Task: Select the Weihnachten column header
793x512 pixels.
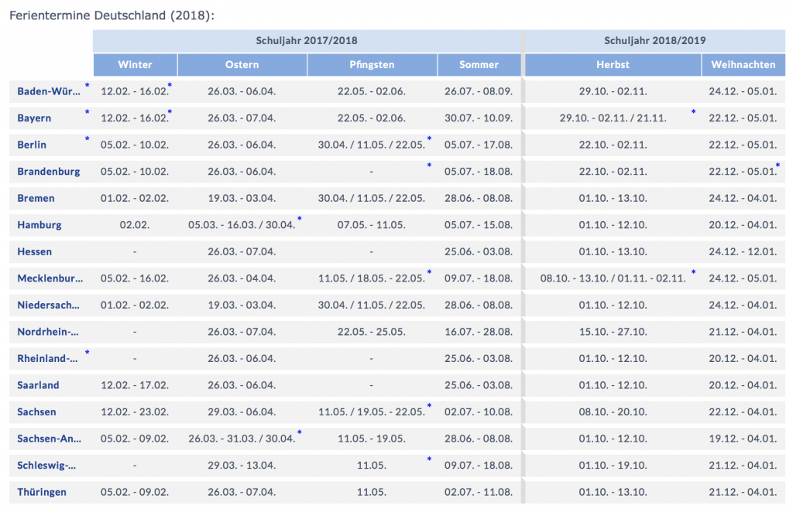Action: (743, 65)
